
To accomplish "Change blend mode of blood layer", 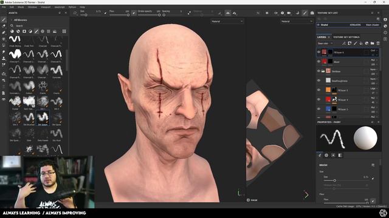I will point(374,60).
